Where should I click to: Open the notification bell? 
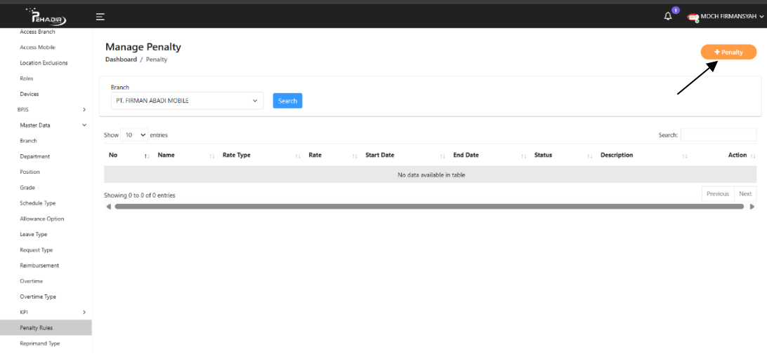tap(668, 16)
